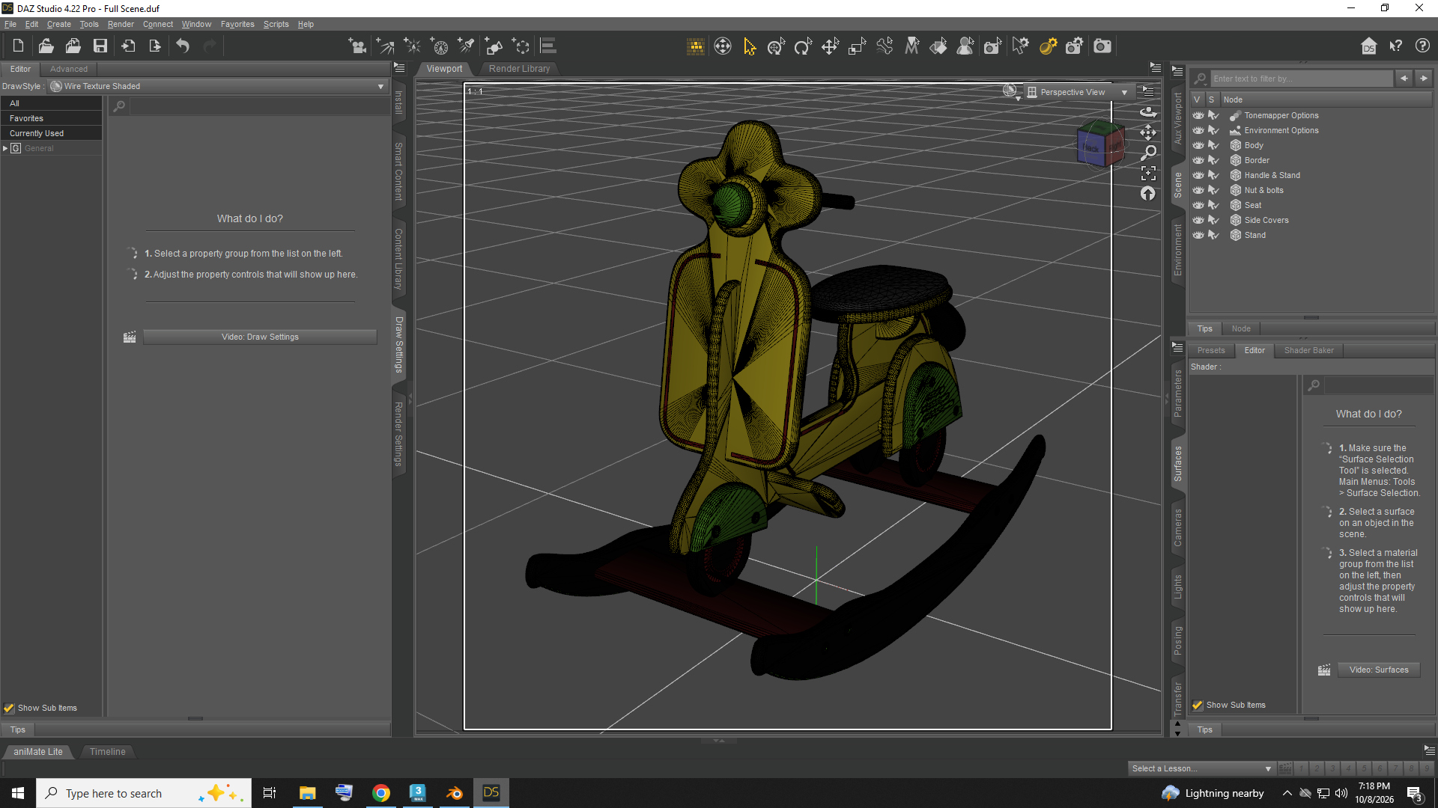The height and width of the screenshot is (808, 1438).
Task: Uncheck Show Sub Items in Surfaces pane
Action: pos(1198,705)
